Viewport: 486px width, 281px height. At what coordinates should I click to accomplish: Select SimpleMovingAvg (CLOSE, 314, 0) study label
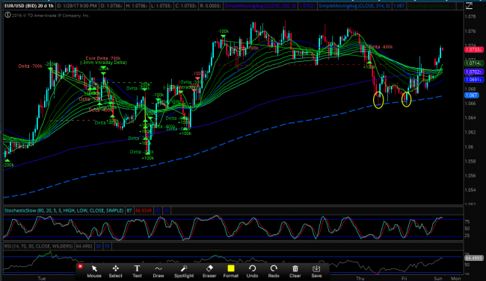click(x=354, y=5)
